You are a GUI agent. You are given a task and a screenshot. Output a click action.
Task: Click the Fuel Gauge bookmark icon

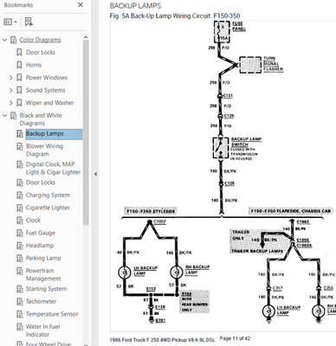coord(20,233)
